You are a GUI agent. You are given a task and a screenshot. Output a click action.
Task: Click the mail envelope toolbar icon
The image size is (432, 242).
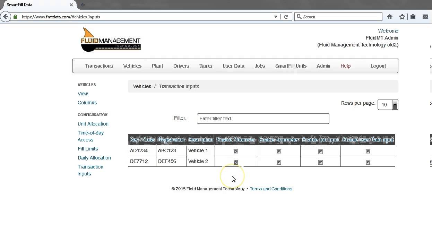(425, 17)
